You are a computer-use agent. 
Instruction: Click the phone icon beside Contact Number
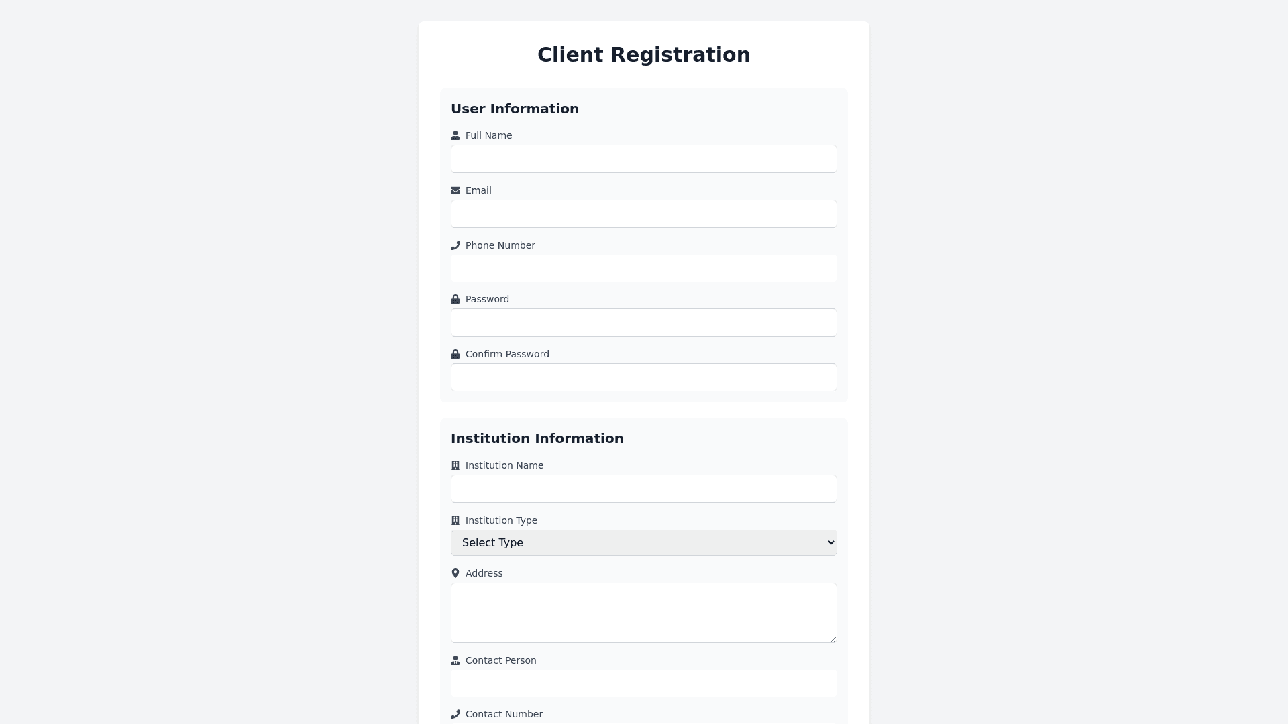(x=455, y=714)
